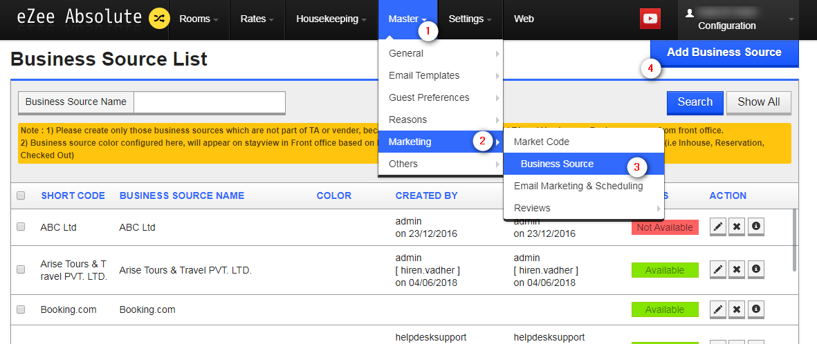Image resolution: width=817 pixels, height=344 pixels.
Task: Open the YouTube video help icon
Action: click(x=650, y=19)
